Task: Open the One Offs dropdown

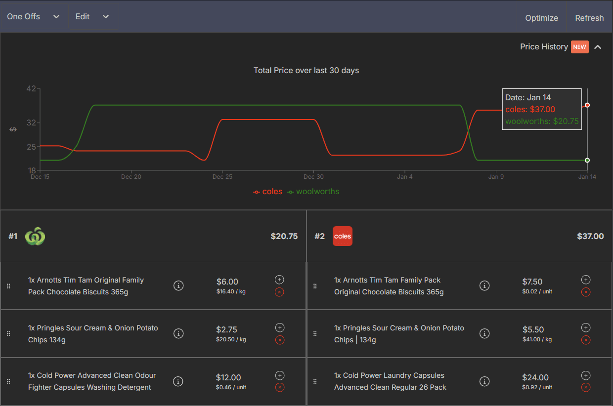Action: [34, 17]
